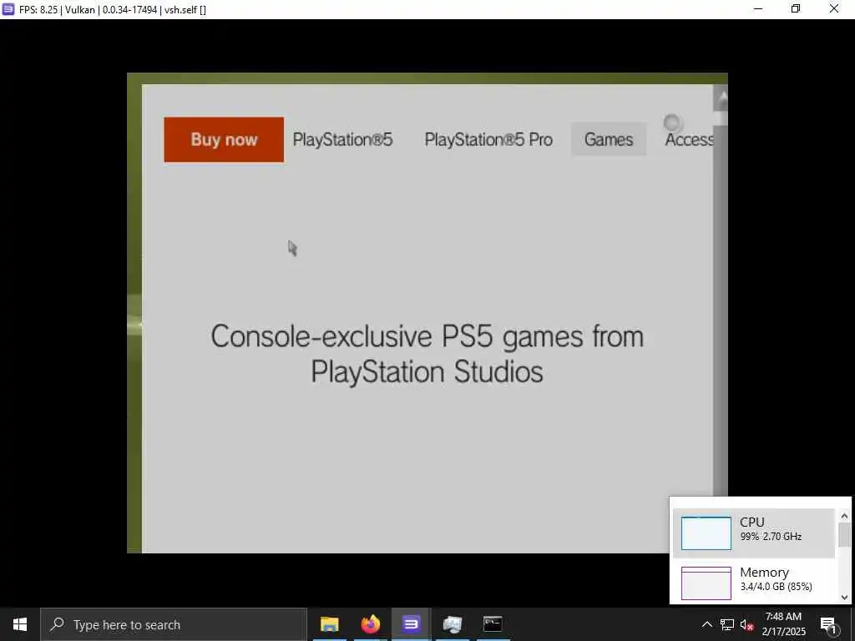
Task: Select the Games tab
Action: (x=609, y=139)
